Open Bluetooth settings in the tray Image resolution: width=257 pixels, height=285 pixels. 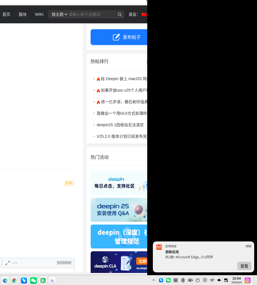point(183,280)
